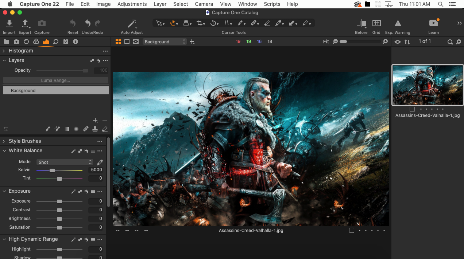Show more toolbar items with double chevron
The width and height of the screenshot is (464, 259).
click(459, 23)
